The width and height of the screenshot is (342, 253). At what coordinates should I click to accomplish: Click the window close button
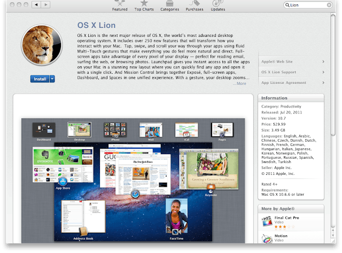(12, 4)
